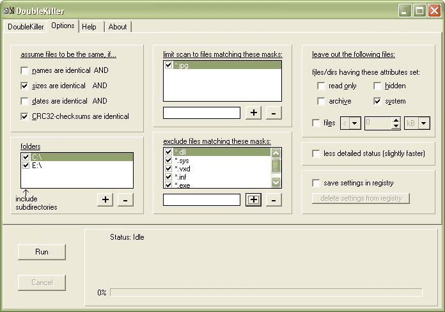The width and height of the screenshot is (445, 312).
Task: Click the exclude mask input field
Action: pyautogui.click(x=202, y=199)
